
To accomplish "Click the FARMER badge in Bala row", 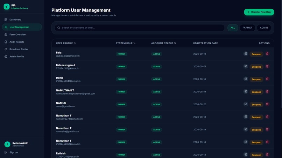I will click(121, 54).
